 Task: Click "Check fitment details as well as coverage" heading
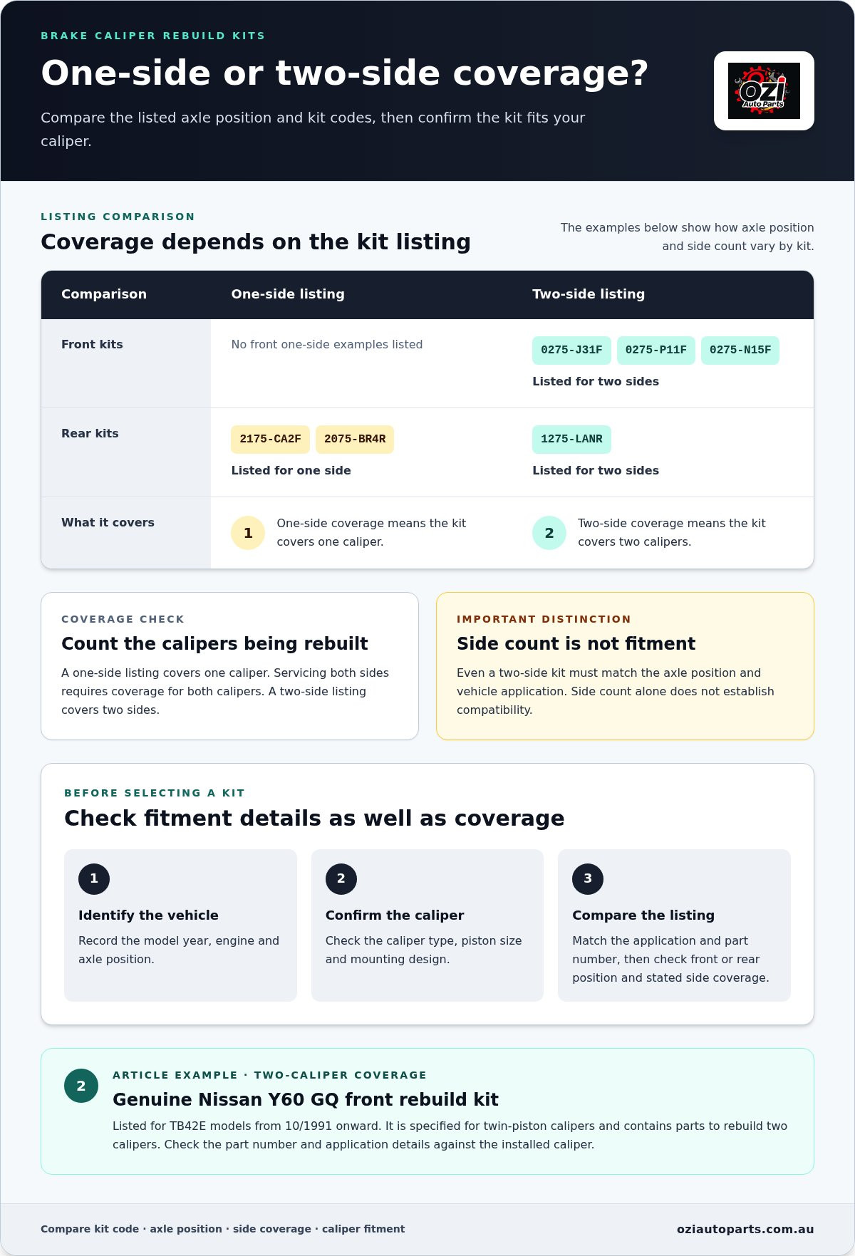(314, 819)
